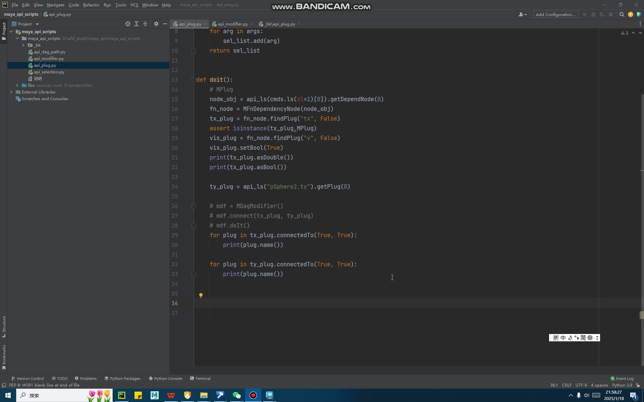Click the Debug bug icon in toolbar
The image size is (644, 402).
[593, 14]
